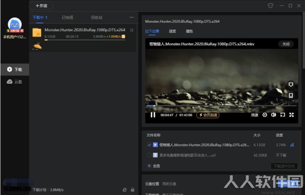
Task: Pause the Monster.Hunter download task
Action: pyautogui.click(x=132, y=30)
